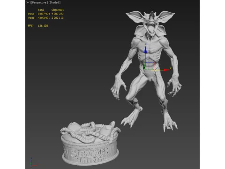Click the Total verts value 4 043 971

44,18
